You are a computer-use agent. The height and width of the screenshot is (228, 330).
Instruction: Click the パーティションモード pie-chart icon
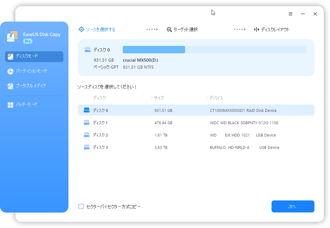[10, 71]
